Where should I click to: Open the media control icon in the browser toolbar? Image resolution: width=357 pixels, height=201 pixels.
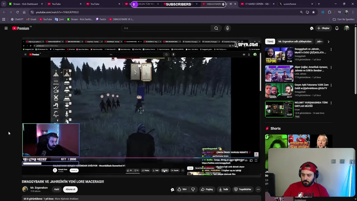coord(339,12)
